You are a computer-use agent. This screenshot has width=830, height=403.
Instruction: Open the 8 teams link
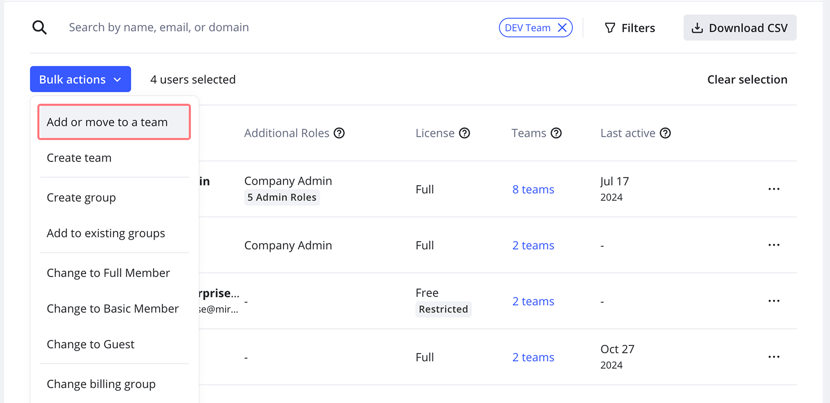click(x=533, y=190)
